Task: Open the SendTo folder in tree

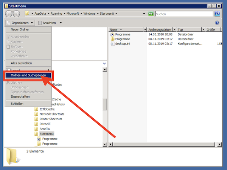Action: pos(45,129)
